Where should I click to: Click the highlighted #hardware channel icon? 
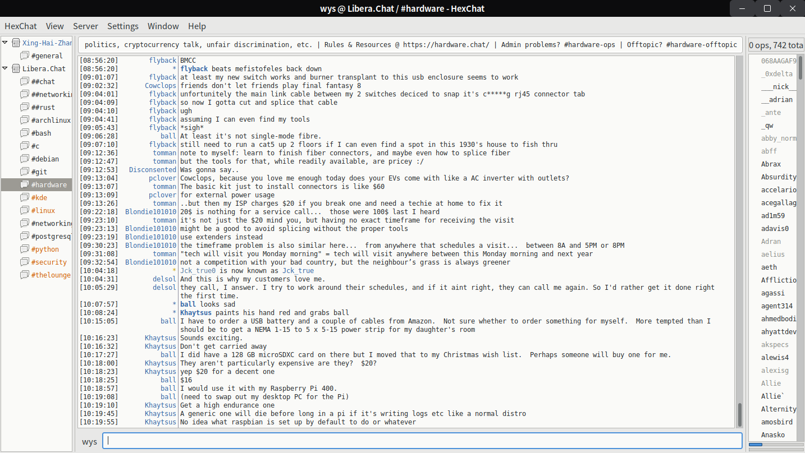coord(25,184)
